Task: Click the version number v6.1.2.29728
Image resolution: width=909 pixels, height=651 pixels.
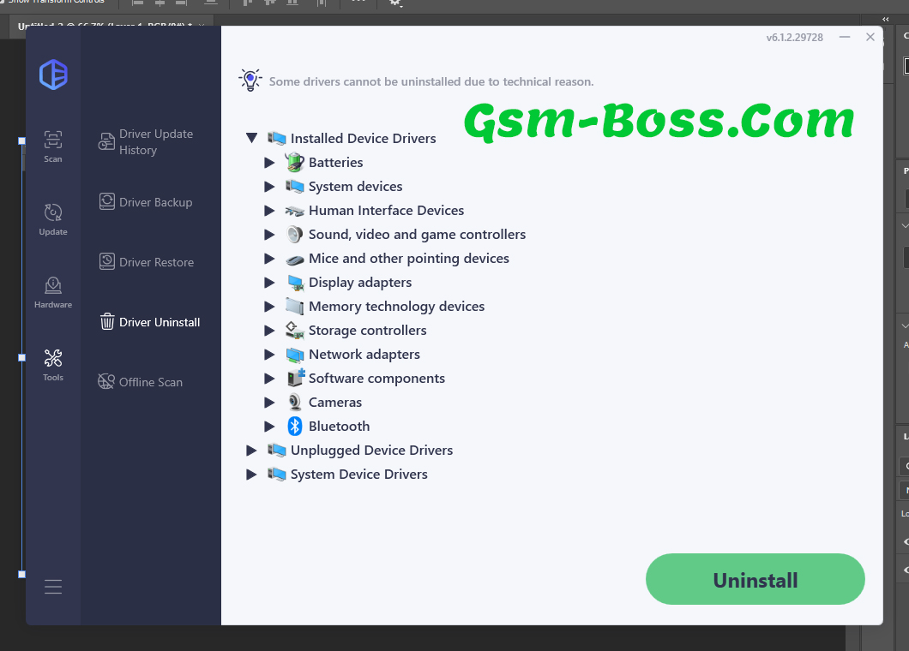Action: pyautogui.click(x=794, y=38)
